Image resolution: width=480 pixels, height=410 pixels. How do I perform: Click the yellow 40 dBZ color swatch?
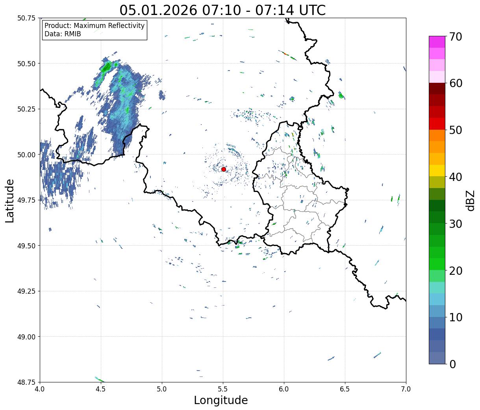pos(437,170)
